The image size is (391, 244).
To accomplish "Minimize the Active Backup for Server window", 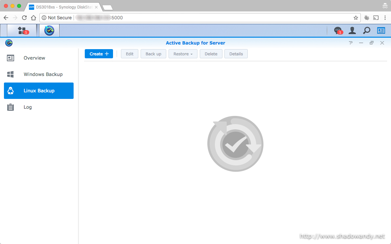I will pos(361,43).
